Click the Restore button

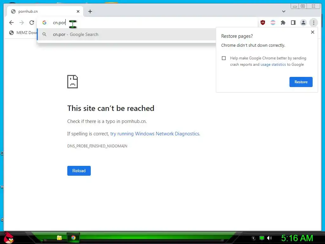[301, 82]
